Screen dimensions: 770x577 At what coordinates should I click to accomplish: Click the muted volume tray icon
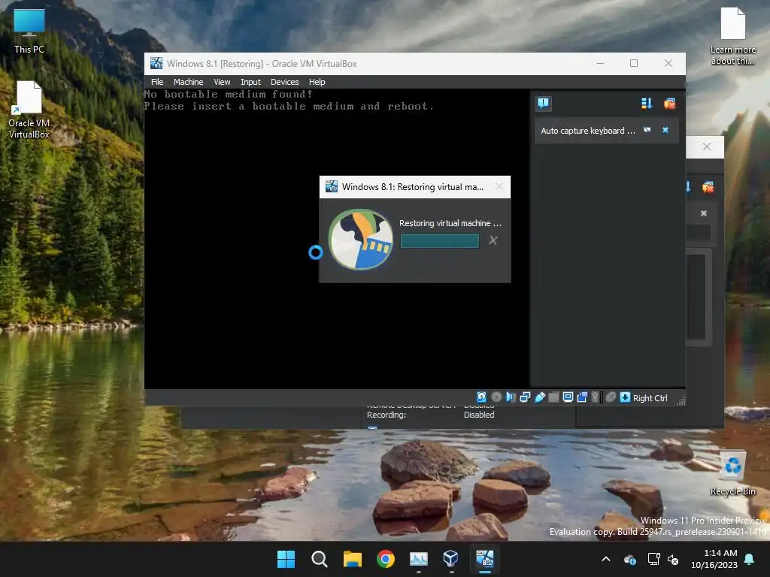click(x=673, y=559)
